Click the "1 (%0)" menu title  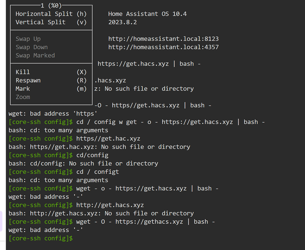pos(51,5)
